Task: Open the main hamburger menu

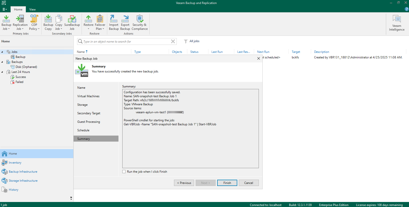Action: click(x=5, y=9)
